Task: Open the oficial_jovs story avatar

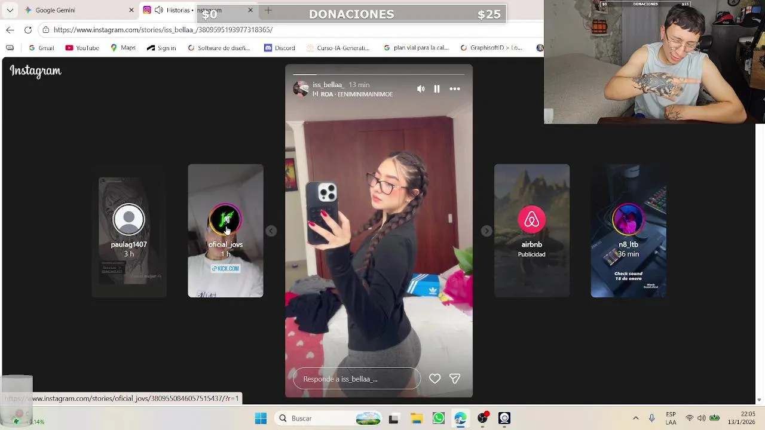Action: [225, 220]
